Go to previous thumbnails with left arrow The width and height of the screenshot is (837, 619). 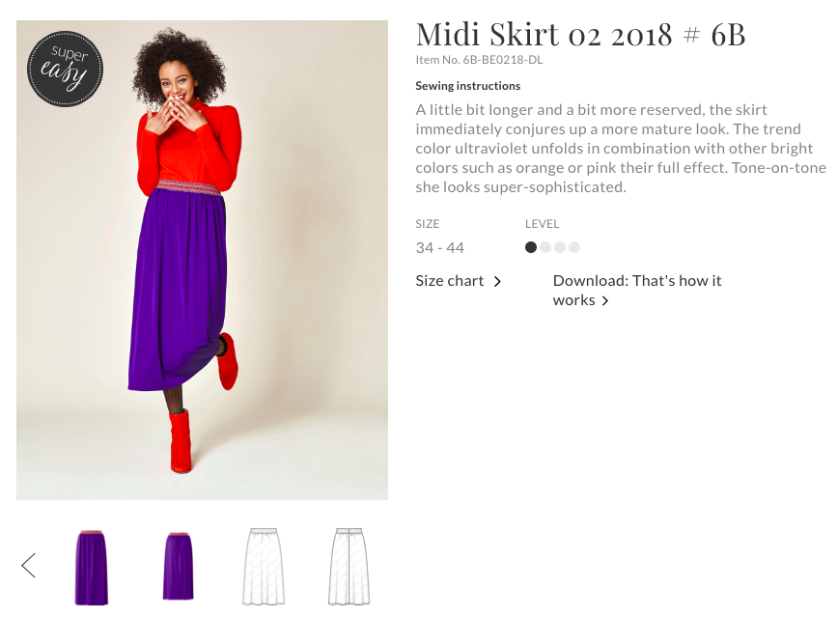point(29,565)
